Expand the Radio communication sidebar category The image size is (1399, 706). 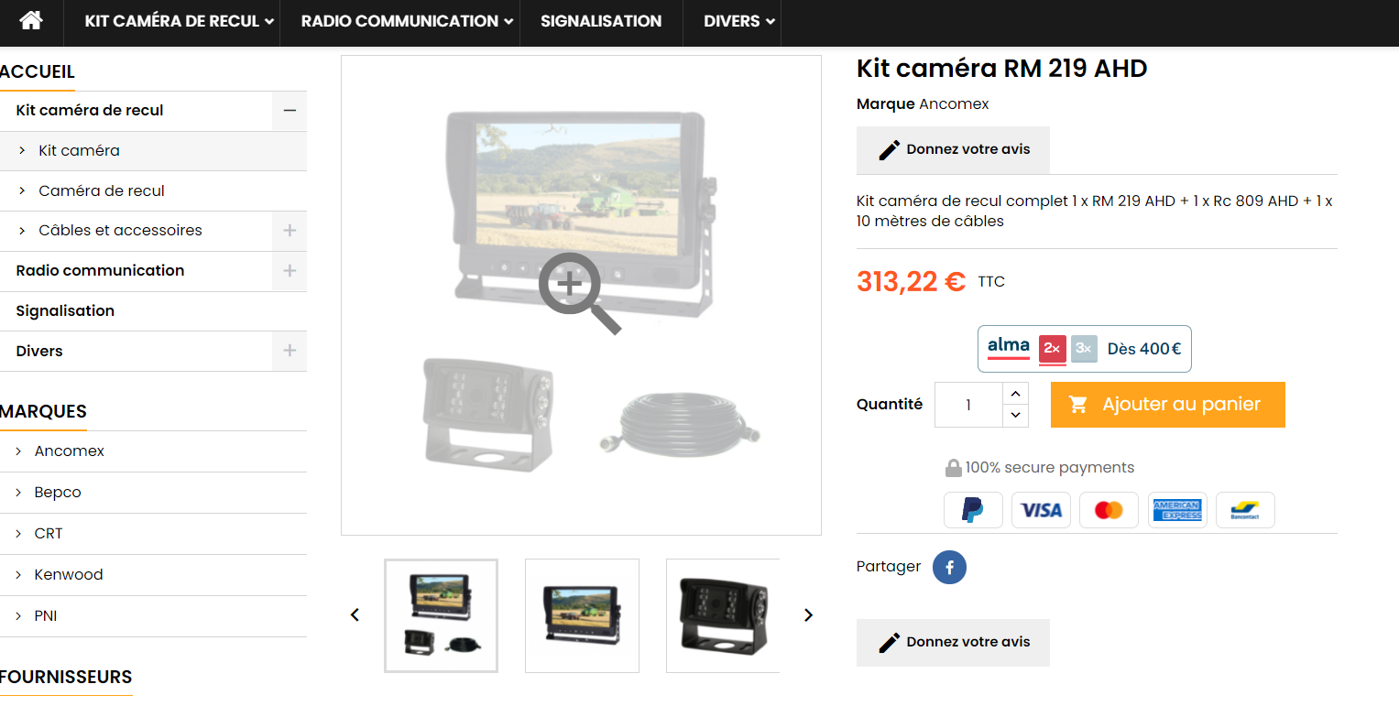coord(290,271)
